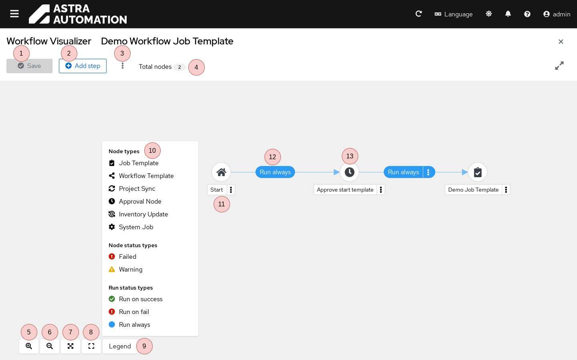Zoom out on the workflow canvas
This screenshot has height=360, width=577.
tap(50, 346)
